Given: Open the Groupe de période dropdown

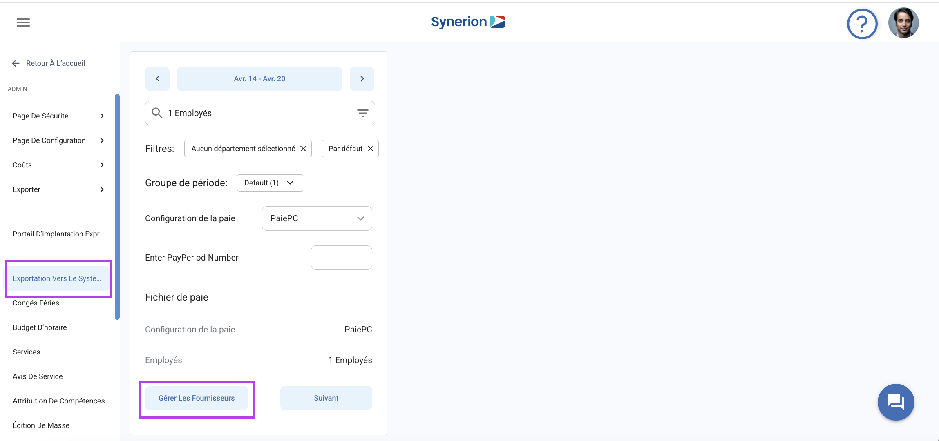Looking at the screenshot, I should [270, 183].
